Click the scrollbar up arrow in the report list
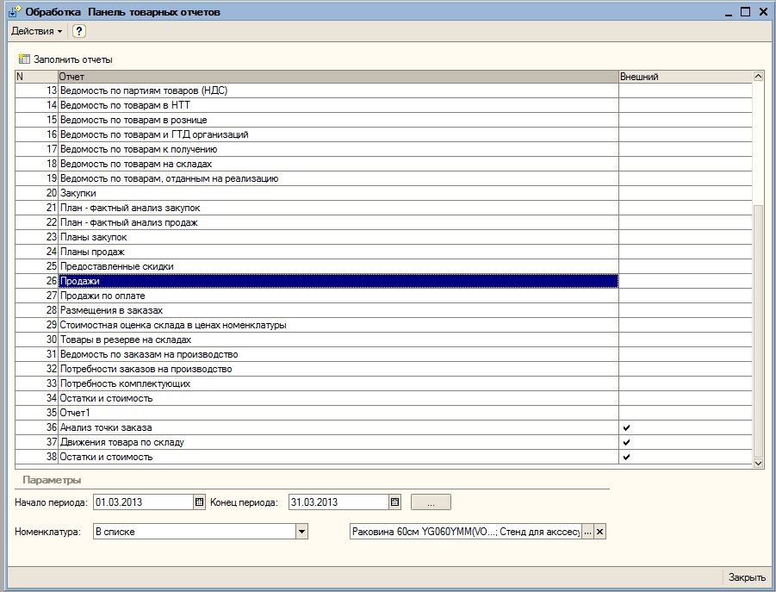776x592 pixels. point(758,76)
